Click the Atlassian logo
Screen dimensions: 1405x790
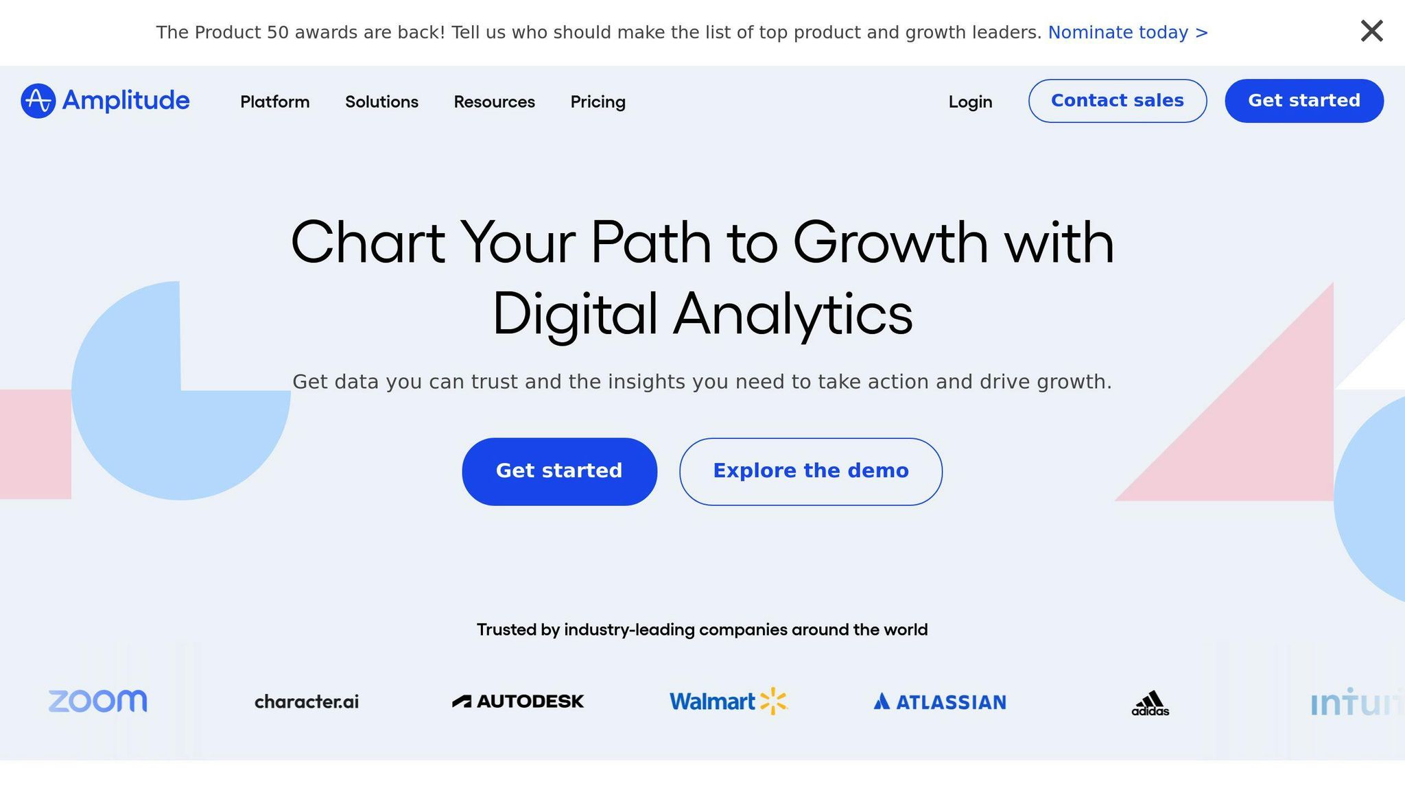(939, 702)
